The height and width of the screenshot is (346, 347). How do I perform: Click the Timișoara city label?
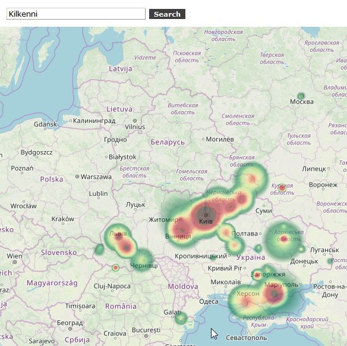tap(80, 306)
